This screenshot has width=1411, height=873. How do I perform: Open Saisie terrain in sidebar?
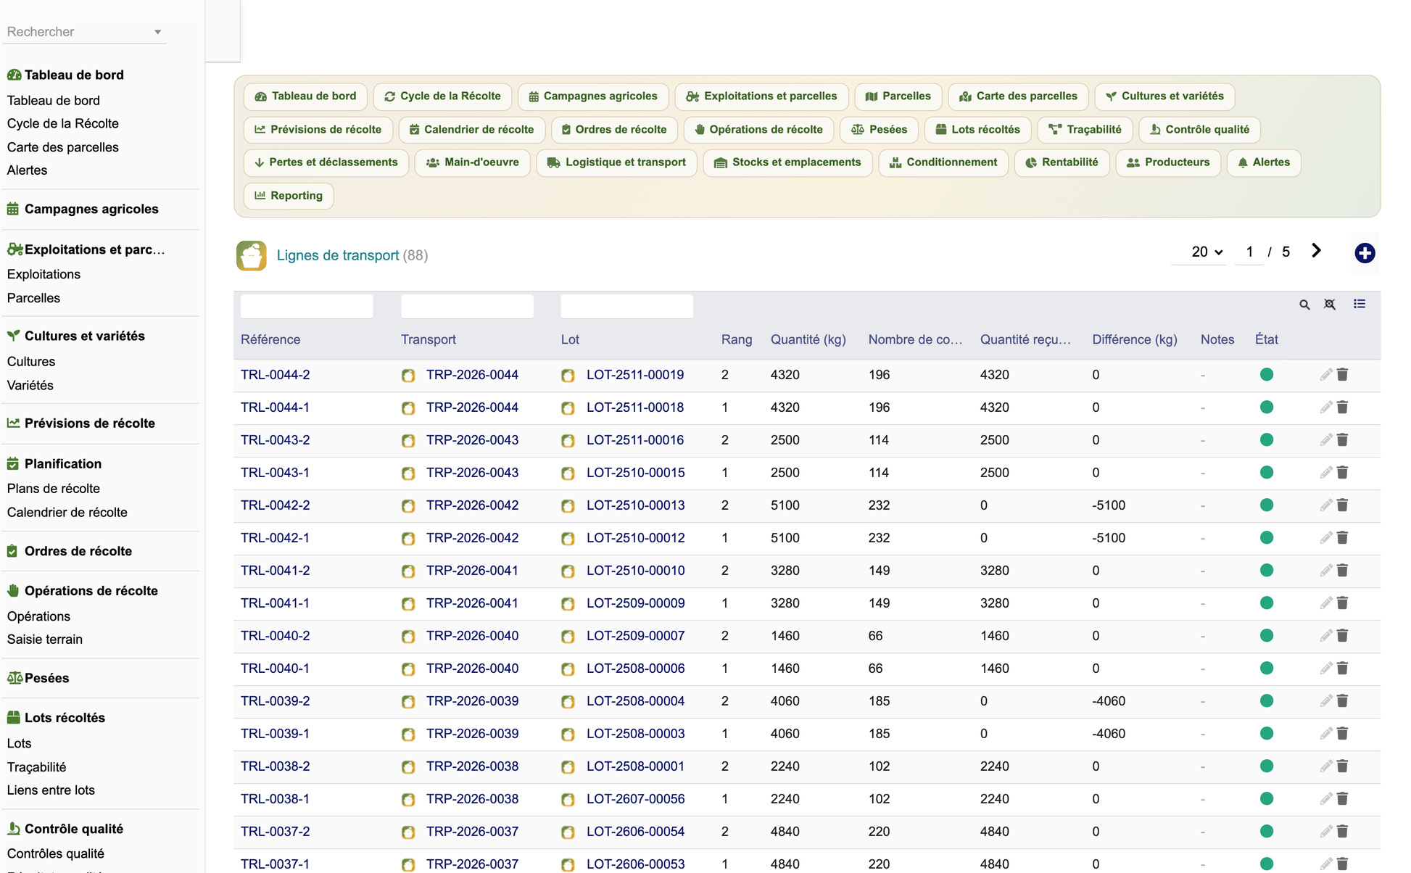45,640
